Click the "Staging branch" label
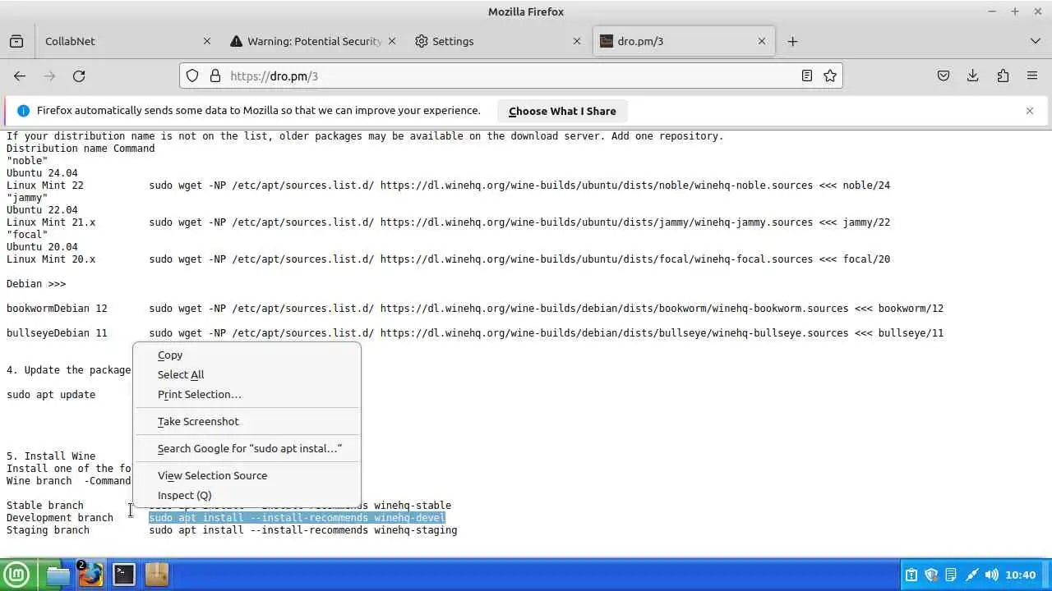Screen dimensions: 1052x591 pyautogui.click(x=48, y=530)
